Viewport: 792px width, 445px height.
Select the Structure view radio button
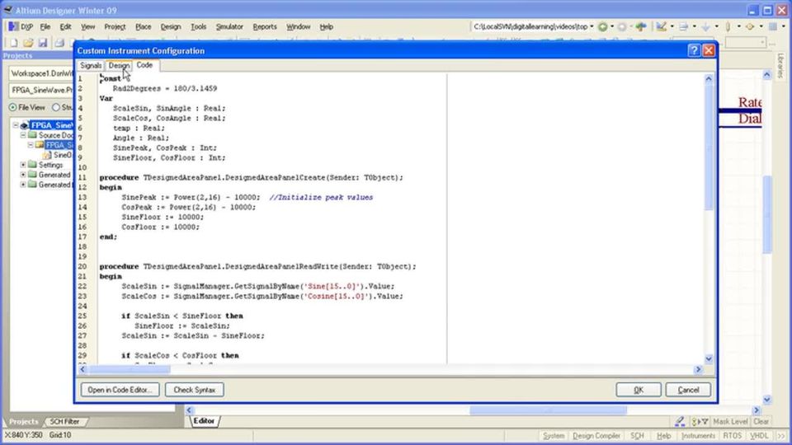pos(56,107)
